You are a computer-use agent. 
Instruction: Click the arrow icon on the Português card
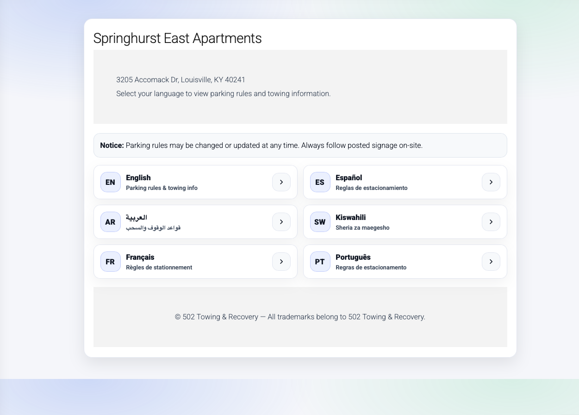(x=491, y=262)
